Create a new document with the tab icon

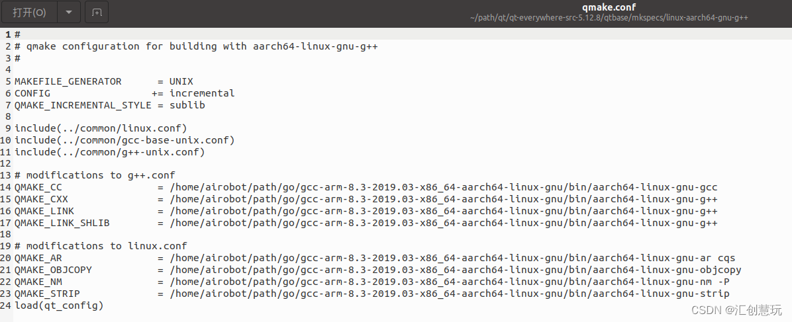97,12
